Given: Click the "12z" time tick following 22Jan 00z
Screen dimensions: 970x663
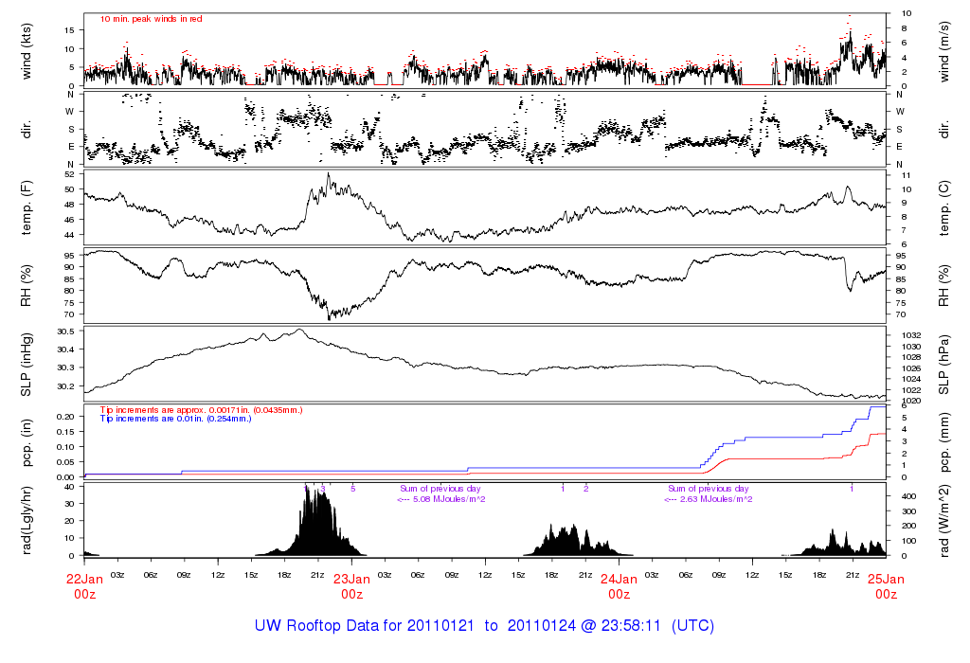Looking at the screenshot, I should 218,575.
